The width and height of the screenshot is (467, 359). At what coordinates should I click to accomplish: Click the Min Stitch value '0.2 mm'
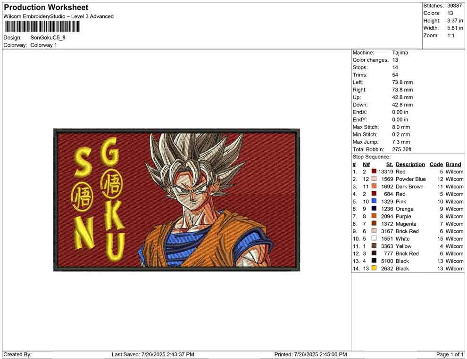click(401, 134)
